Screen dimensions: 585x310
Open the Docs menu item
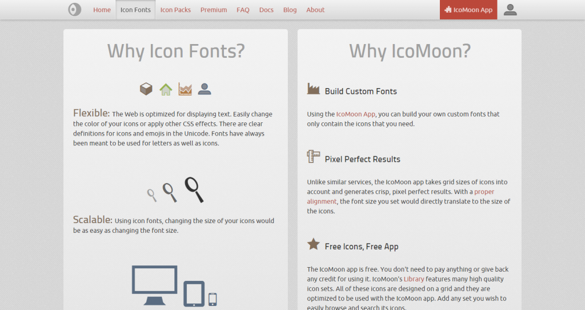(x=266, y=10)
